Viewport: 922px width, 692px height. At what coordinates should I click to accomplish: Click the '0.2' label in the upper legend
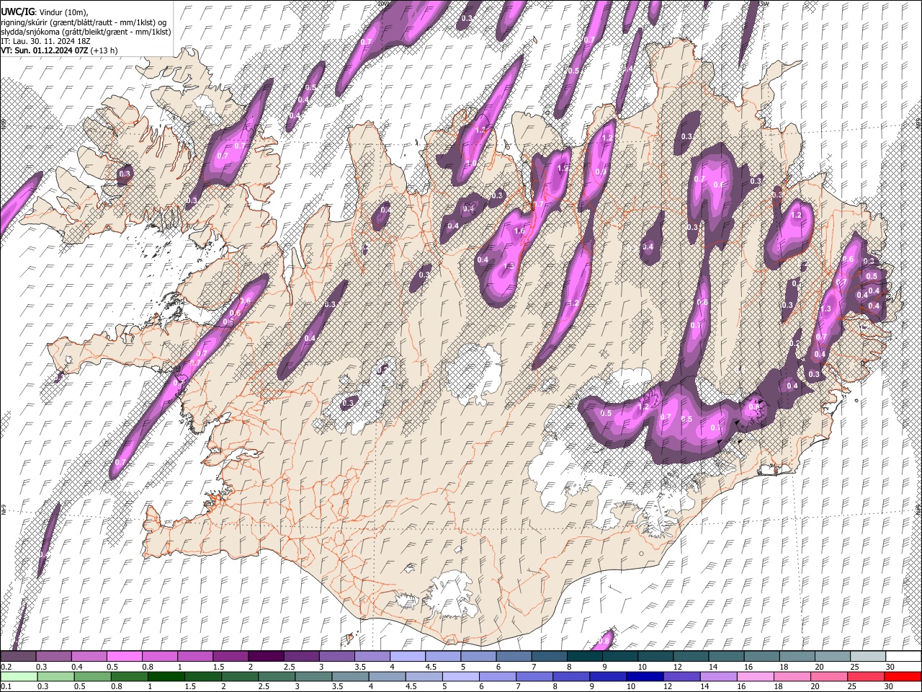[x=6, y=667]
